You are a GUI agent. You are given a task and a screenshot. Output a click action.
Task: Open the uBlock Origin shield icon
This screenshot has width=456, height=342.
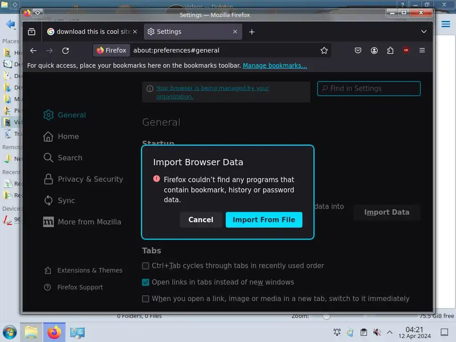pos(406,51)
